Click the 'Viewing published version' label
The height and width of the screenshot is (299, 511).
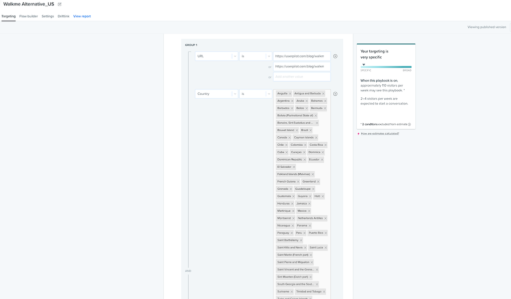pos(487,27)
